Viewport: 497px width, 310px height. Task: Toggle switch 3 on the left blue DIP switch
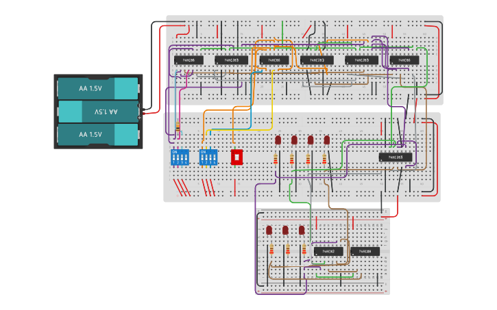[x=182, y=157]
